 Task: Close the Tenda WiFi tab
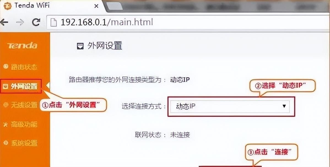tap(96, 6)
